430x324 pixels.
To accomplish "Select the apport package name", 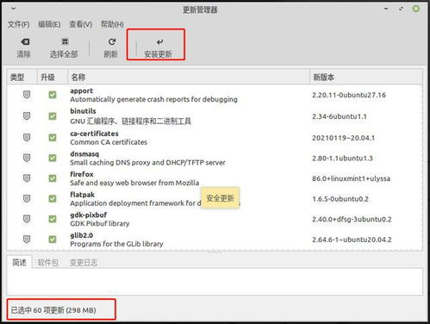I will pos(82,90).
